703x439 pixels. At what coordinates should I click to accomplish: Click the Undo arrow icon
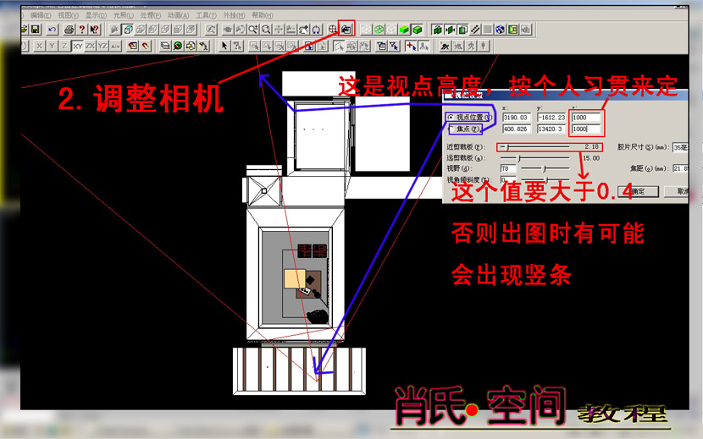(53, 30)
